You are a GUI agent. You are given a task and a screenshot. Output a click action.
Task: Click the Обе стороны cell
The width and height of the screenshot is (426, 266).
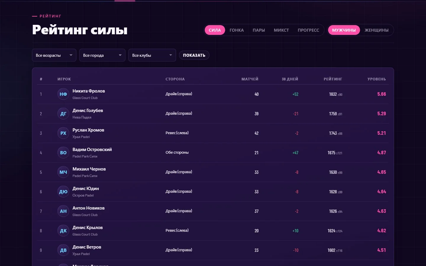177,153
